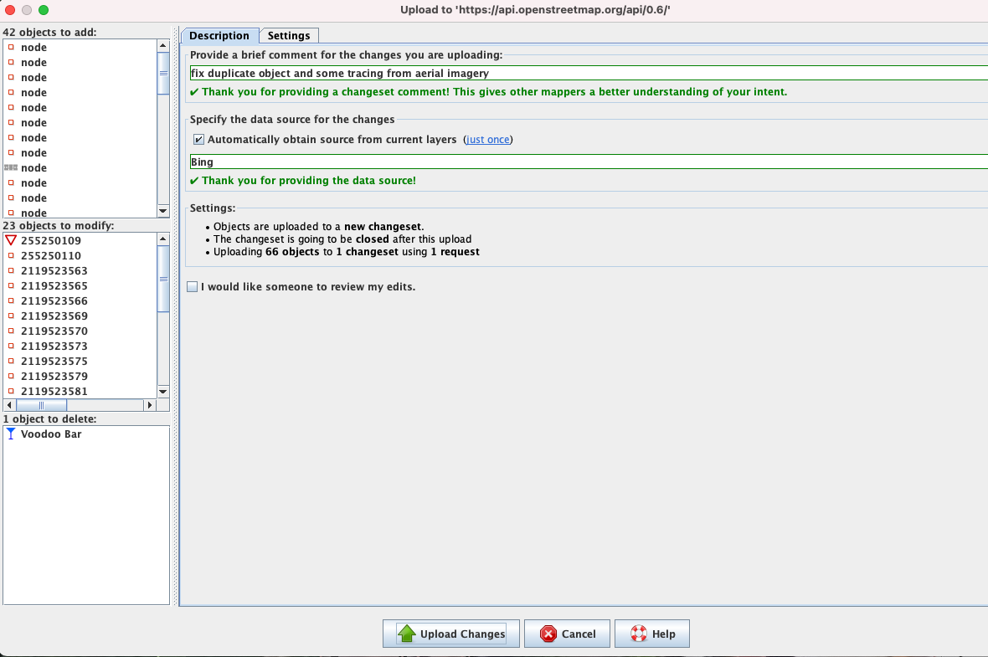Open the Description tab
This screenshot has height=657, width=988.
pyautogui.click(x=219, y=36)
